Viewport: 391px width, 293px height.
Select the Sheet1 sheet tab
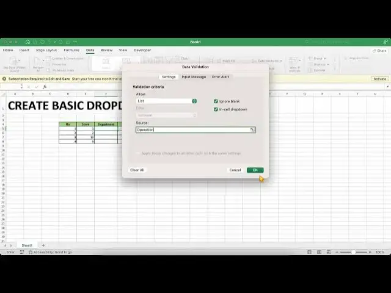(x=27, y=245)
